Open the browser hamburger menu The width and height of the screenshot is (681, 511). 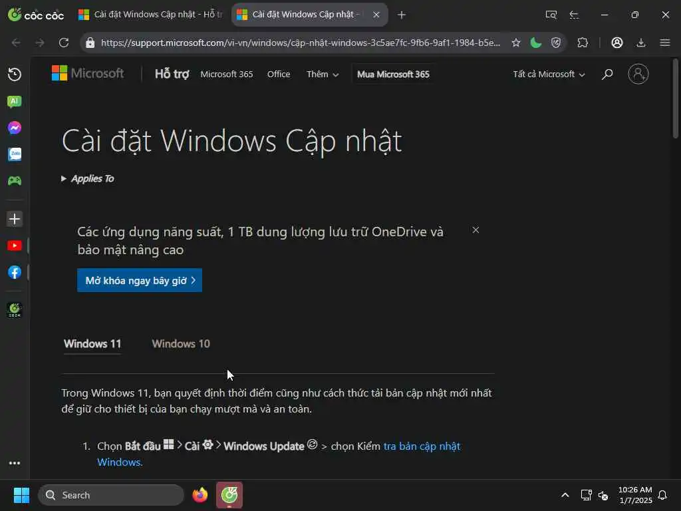(664, 43)
